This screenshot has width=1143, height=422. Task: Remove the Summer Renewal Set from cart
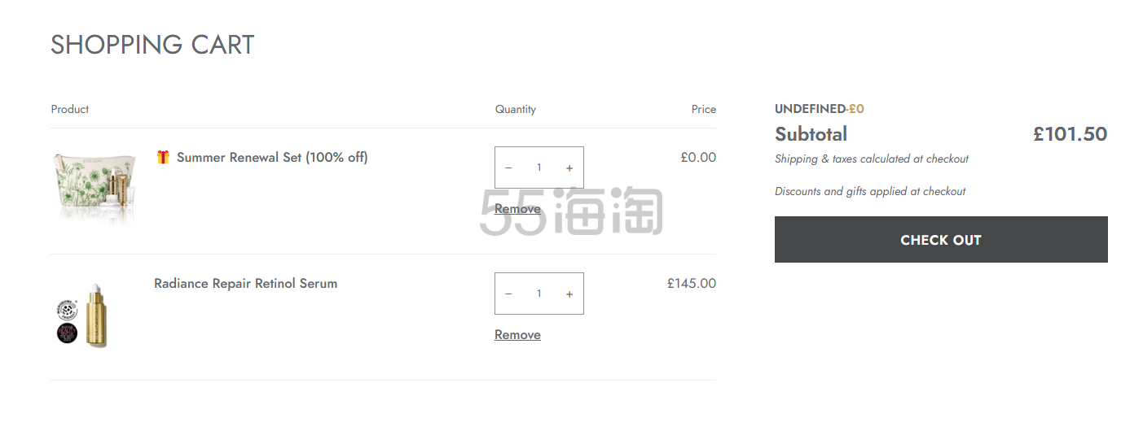[517, 209]
